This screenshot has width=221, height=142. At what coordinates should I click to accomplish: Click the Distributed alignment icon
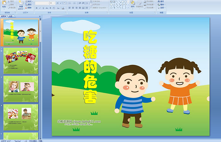tap(83, 8)
